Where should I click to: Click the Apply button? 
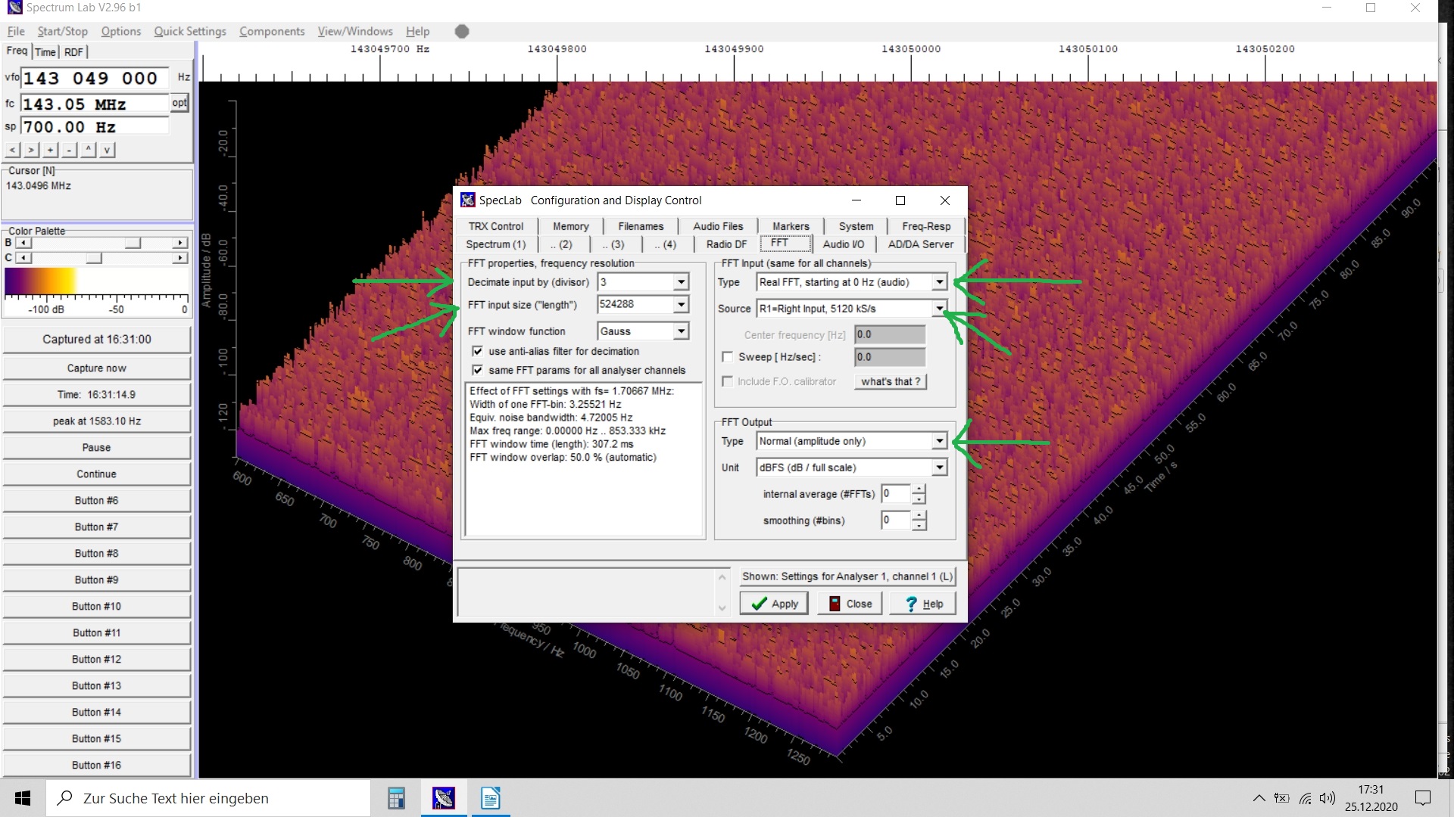tap(774, 604)
